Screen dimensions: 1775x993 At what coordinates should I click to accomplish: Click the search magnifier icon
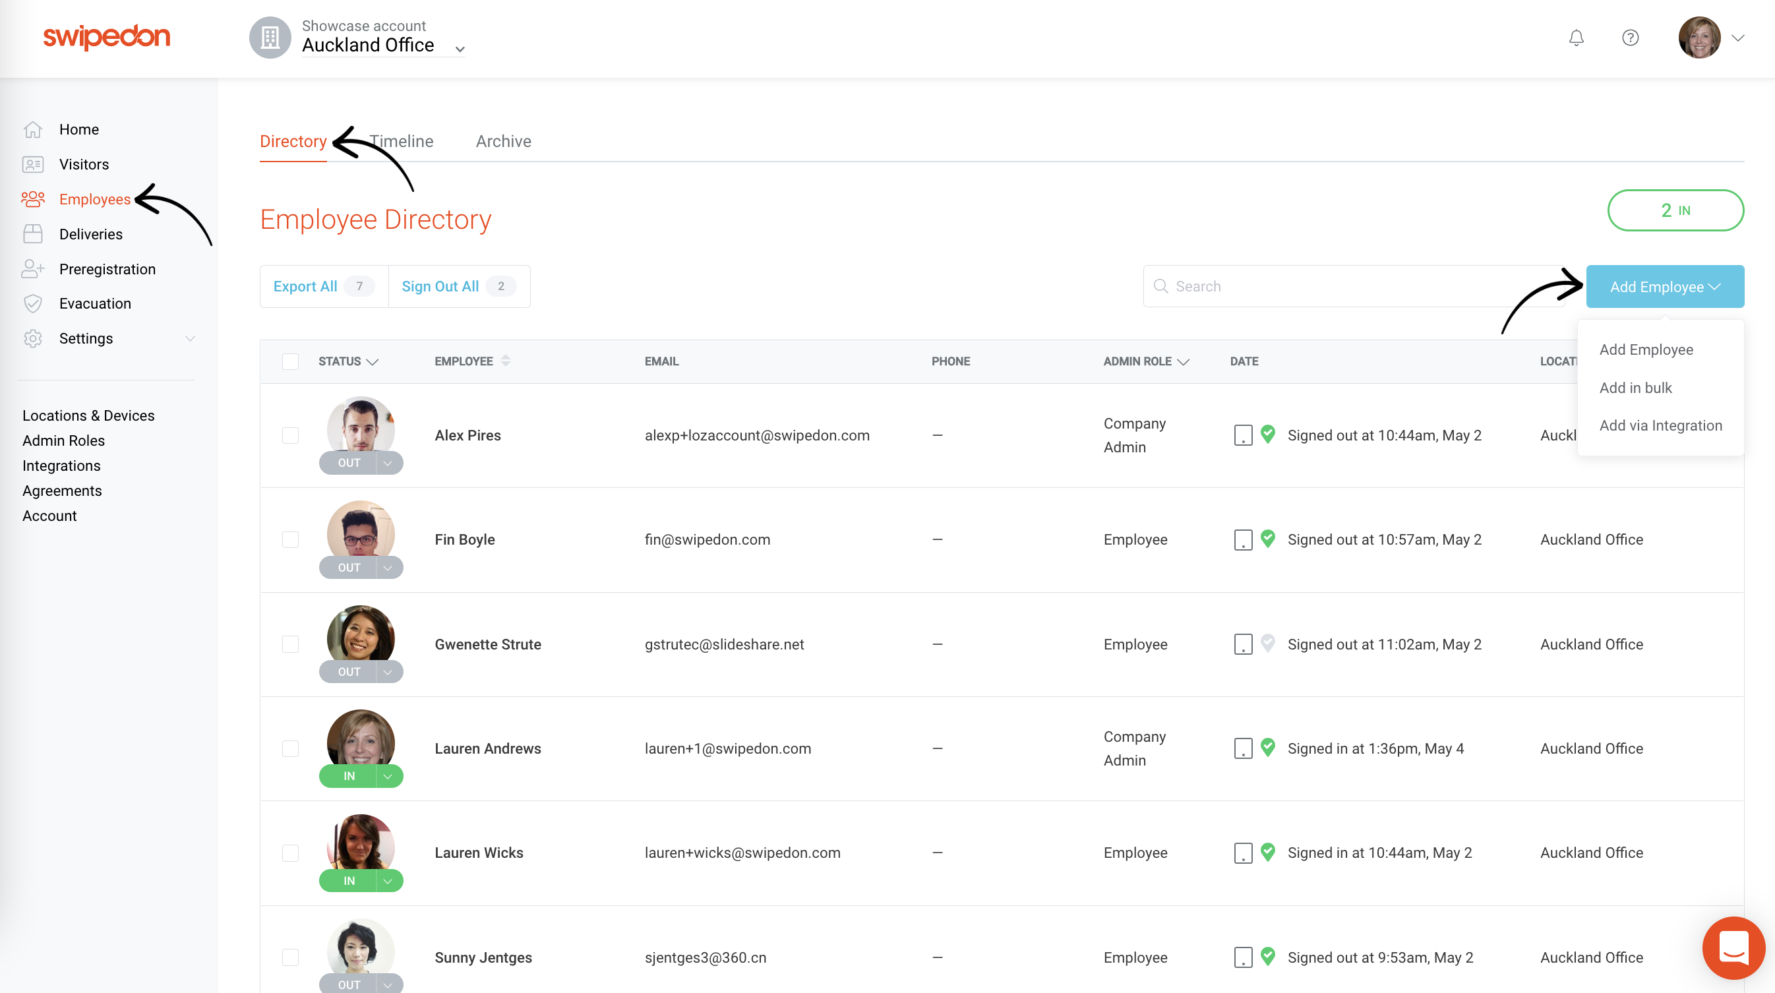tap(1161, 286)
